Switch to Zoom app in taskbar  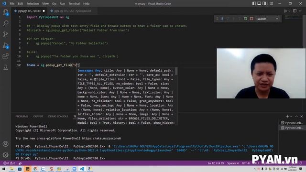[75, 169]
